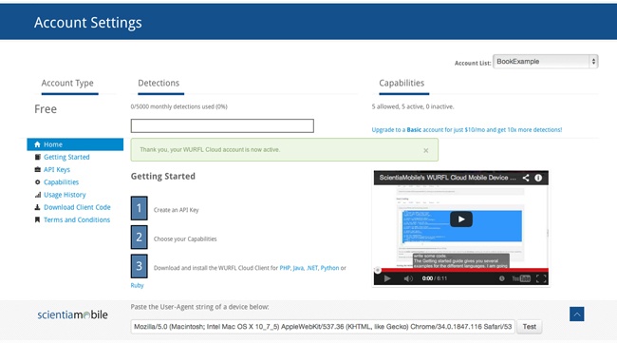Image resolution: width=617 pixels, height=343 pixels.
Task: Open the .NET client link
Action: pos(312,268)
